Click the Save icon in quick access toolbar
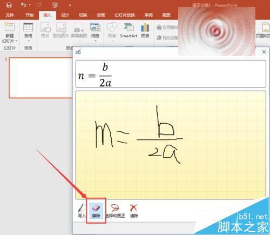 9,5
